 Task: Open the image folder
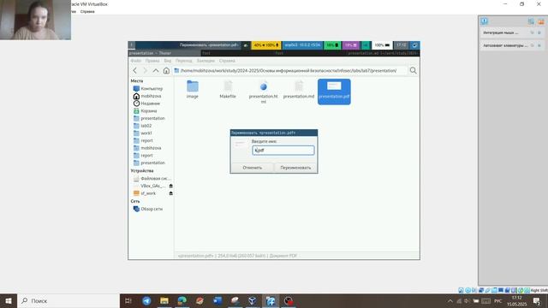(x=192, y=89)
